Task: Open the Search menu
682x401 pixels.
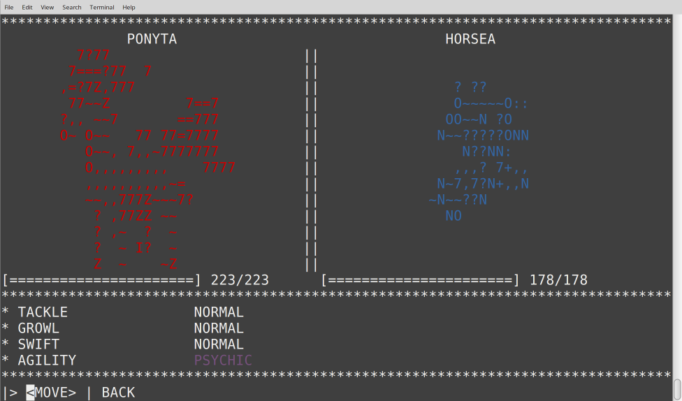Action: coord(72,8)
